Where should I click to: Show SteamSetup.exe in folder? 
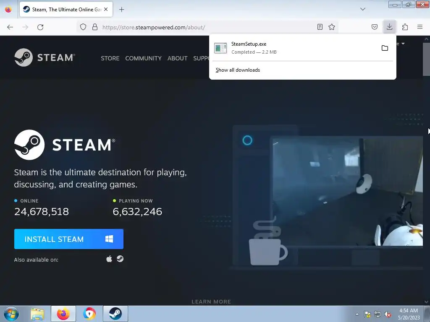[x=385, y=48]
